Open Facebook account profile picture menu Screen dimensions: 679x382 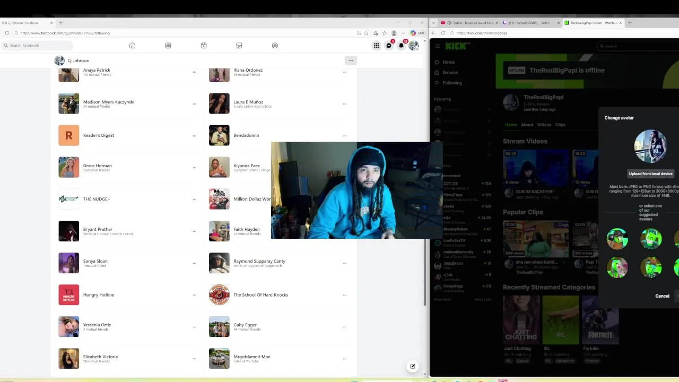(413, 46)
